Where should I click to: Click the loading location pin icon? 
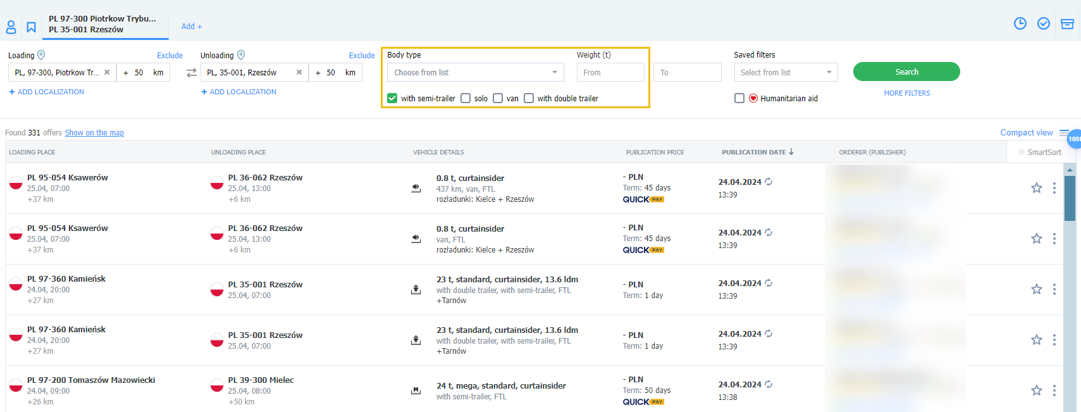pos(42,55)
